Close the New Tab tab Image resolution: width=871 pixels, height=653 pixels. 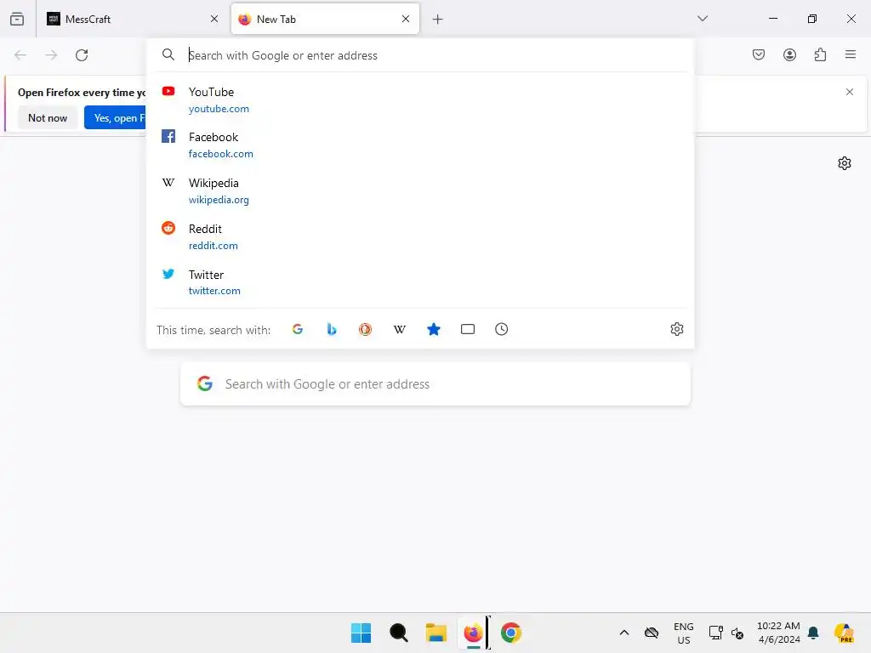(406, 19)
